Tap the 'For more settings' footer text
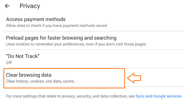 [70, 96]
